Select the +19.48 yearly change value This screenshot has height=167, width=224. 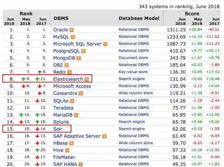click(213, 79)
